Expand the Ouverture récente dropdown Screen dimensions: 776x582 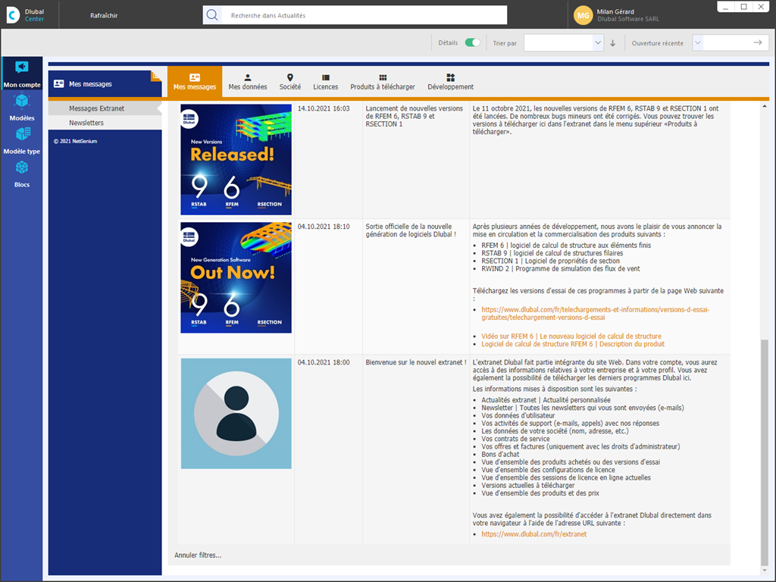click(x=697, y=42)
